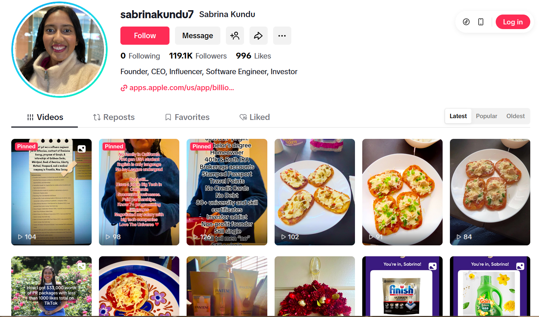Click the photo-post icon on Finish thumbnail
The width and height of the screenshot is (539, 317).
[x=432, y=266]
